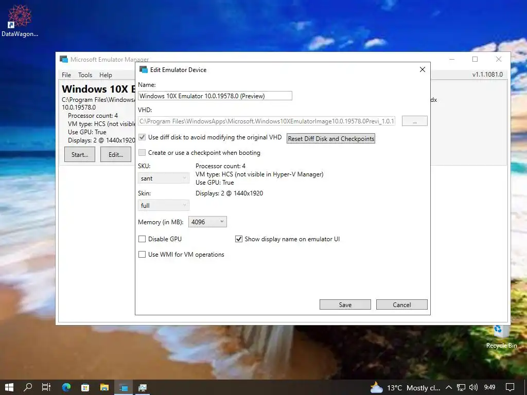Launch Microsoft Edge from taskbar
The width and height of the screenshot is (527, 395).
[x=66, y=387]
